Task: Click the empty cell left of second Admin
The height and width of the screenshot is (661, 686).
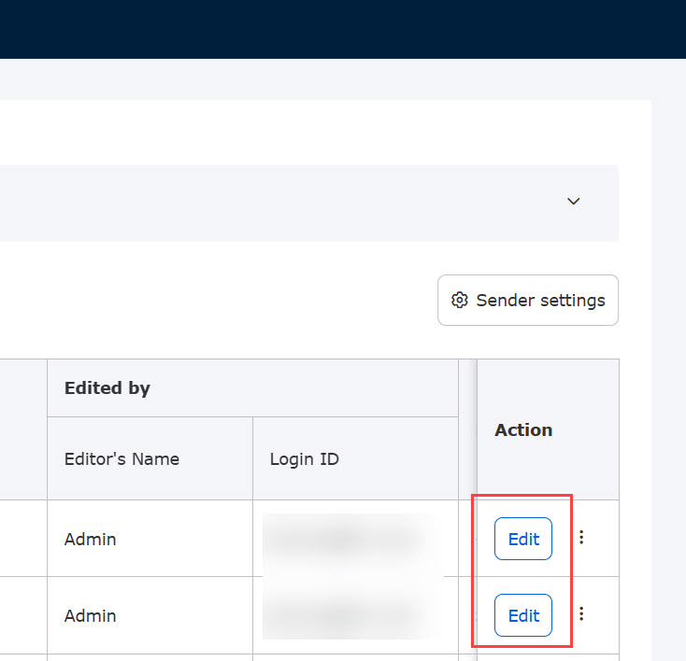Action: pos(23,615)
